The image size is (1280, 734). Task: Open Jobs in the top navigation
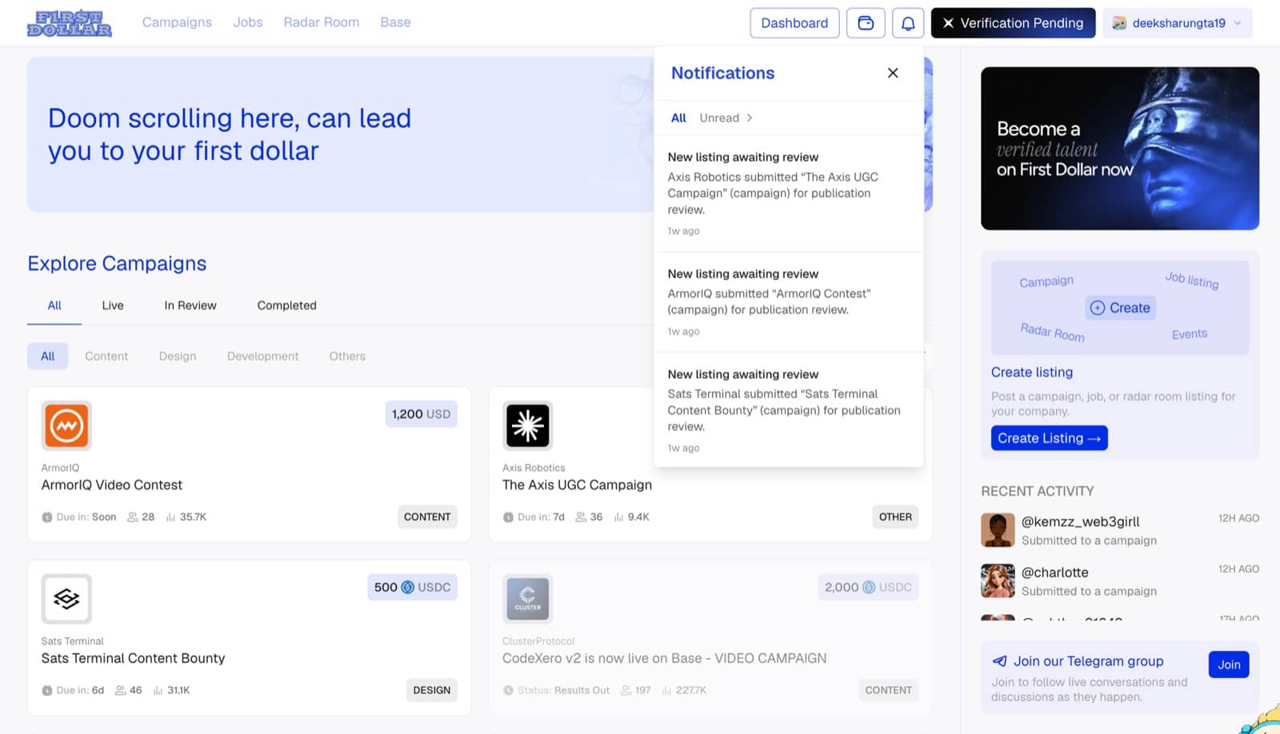(x=248, y=22)
